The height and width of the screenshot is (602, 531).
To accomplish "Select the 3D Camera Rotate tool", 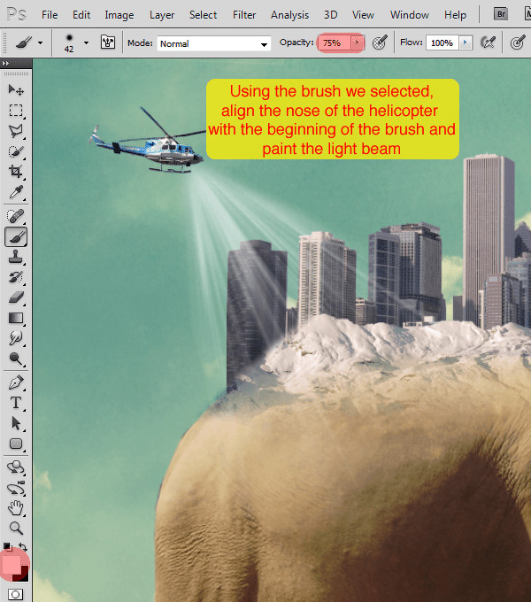I will click(16, 489).
